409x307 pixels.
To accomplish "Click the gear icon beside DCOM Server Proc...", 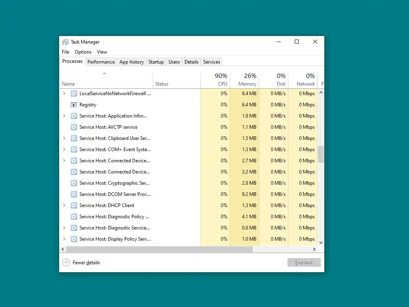I will (74, 194).
